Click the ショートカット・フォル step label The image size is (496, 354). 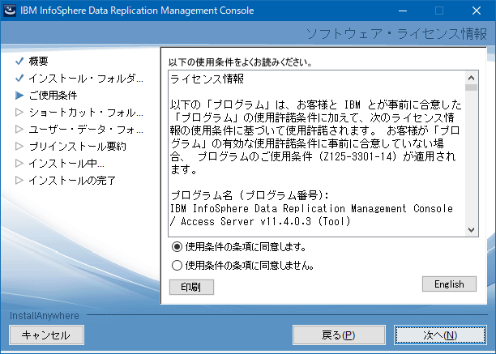click(86, 113)
